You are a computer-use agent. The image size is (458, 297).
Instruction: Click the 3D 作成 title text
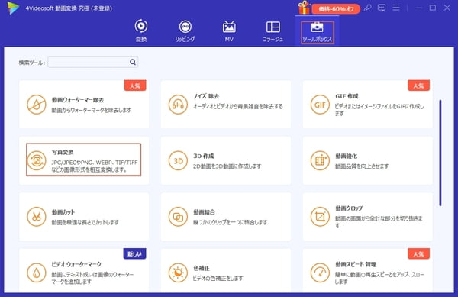(204, 156)
